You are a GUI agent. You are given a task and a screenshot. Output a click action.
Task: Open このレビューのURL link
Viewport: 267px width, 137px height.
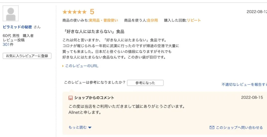pos(82,66)
